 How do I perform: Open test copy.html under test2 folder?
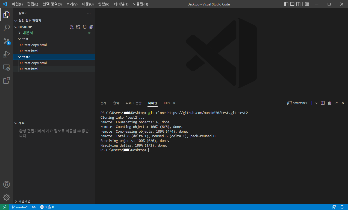tap(54, 63)
